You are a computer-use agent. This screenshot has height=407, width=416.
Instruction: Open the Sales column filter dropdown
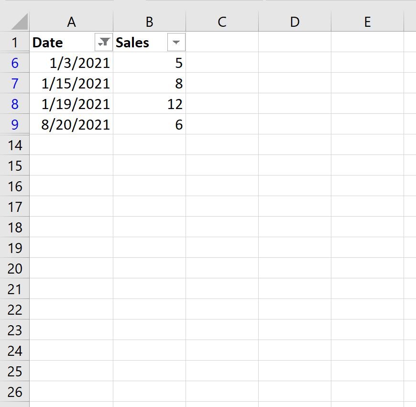click(176, 42)
